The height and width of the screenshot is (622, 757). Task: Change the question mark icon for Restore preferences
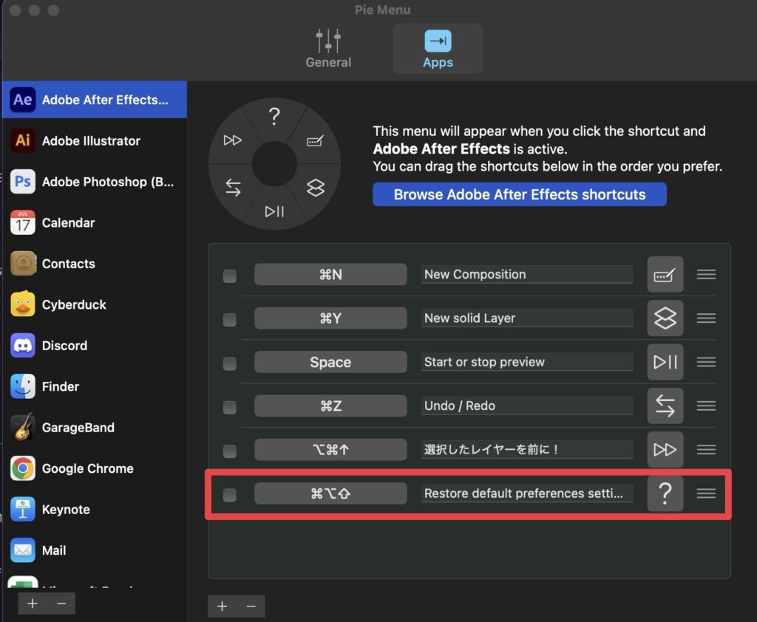(665, 493)
